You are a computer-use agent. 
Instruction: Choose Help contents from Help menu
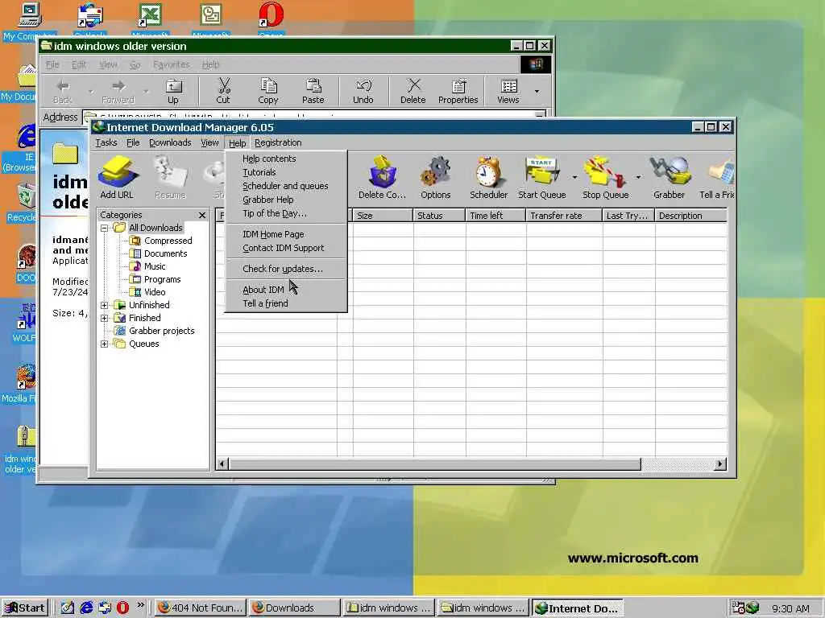pos(286,159)
